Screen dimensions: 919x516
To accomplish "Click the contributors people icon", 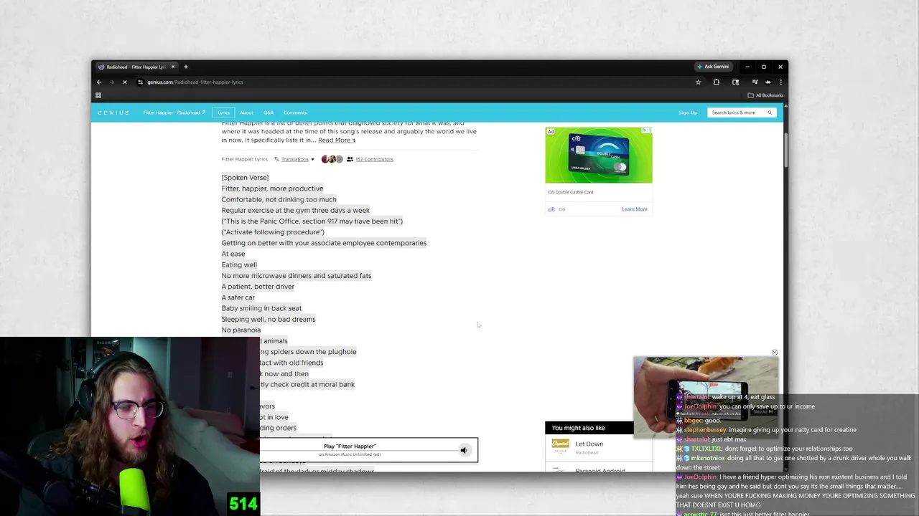I will [x=350, y=159].
